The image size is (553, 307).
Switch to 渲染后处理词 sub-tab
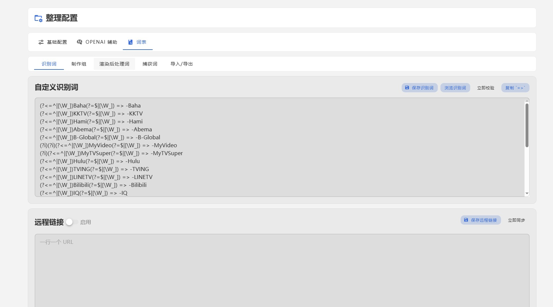114,64
